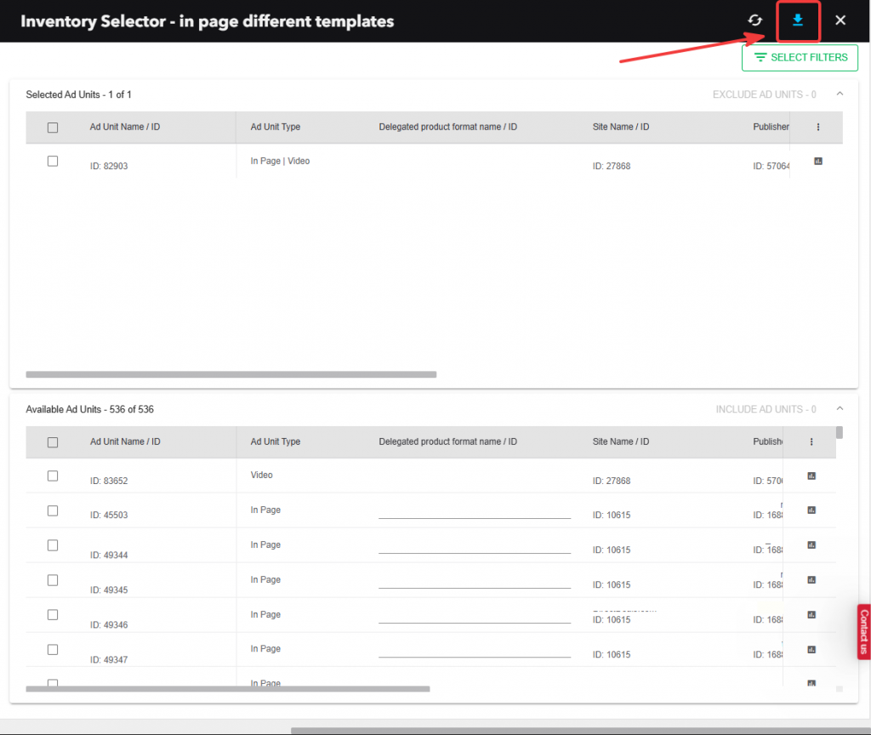Screen dimensions: 871x735
Task: Toggle select-all checkbox in Available Ad Units header
Action: tap(53, 442)
